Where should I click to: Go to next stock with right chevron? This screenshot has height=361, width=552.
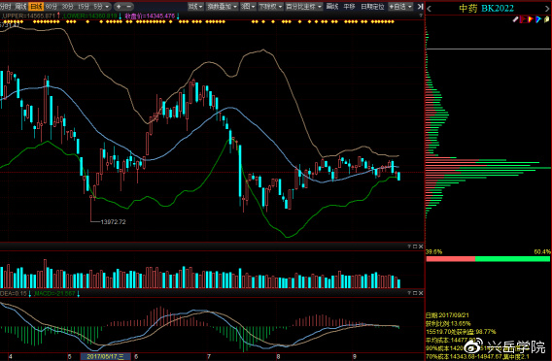click(547, 9)
